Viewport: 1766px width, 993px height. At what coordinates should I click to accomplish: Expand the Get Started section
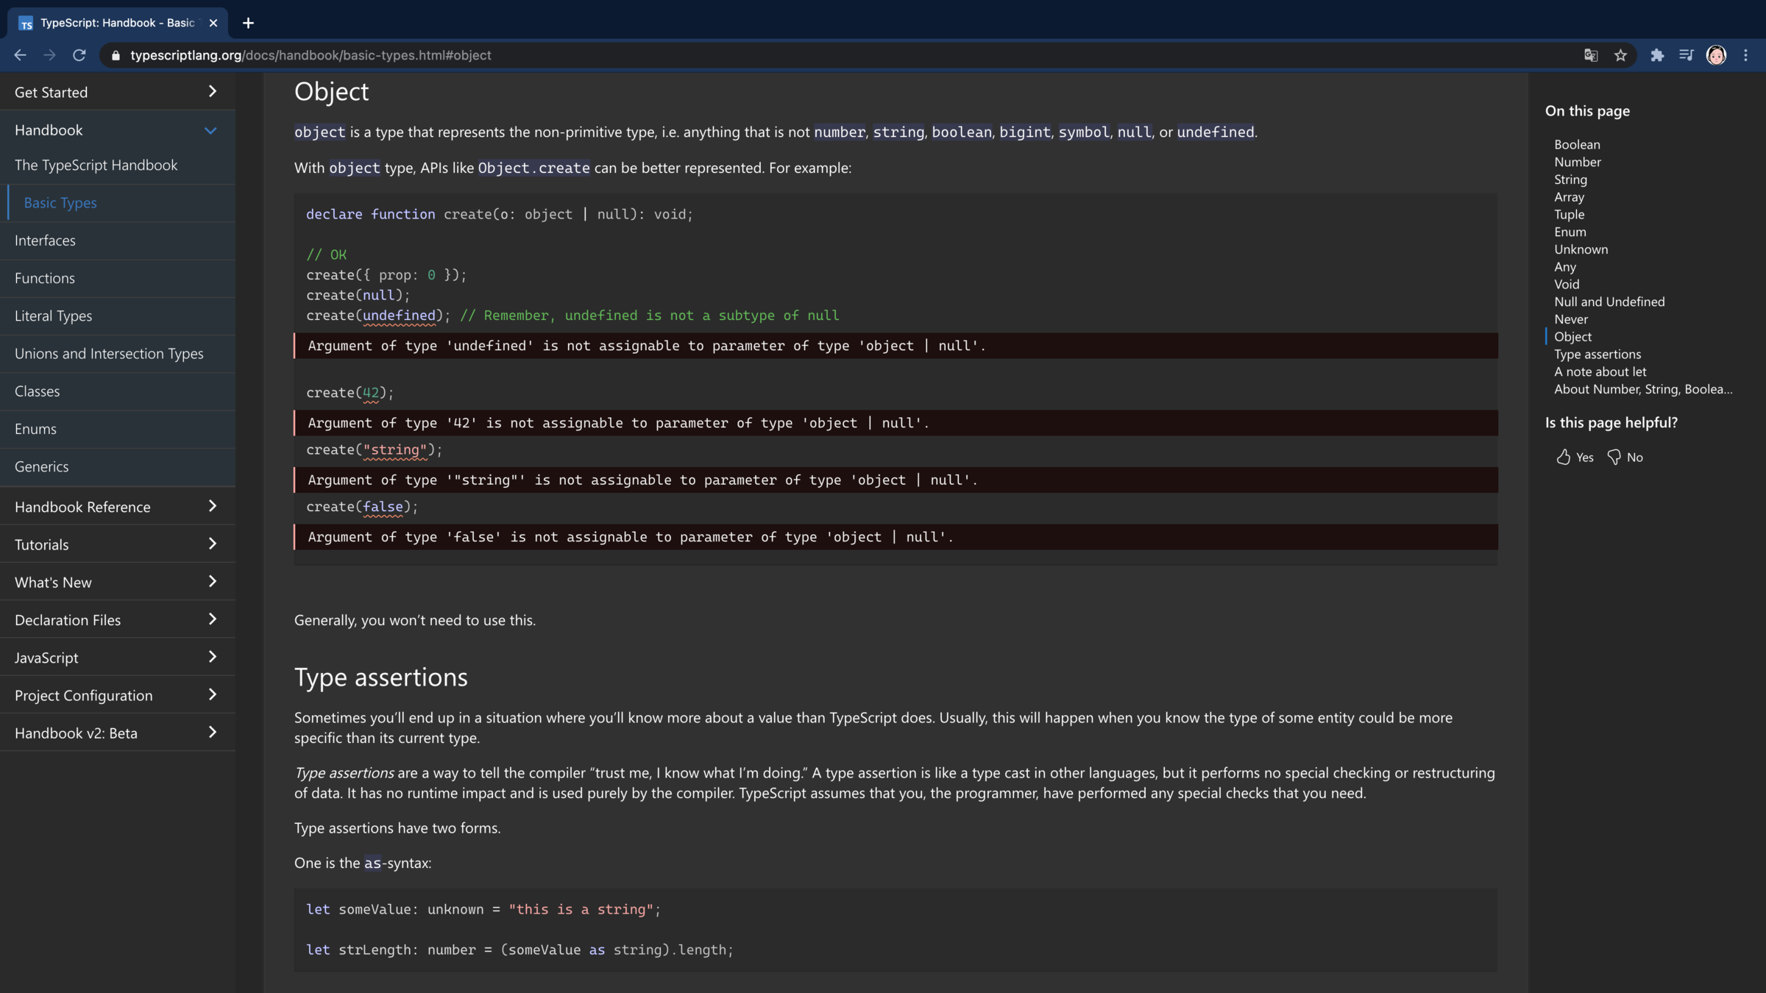pyautogui.click(x=212, y=92)
